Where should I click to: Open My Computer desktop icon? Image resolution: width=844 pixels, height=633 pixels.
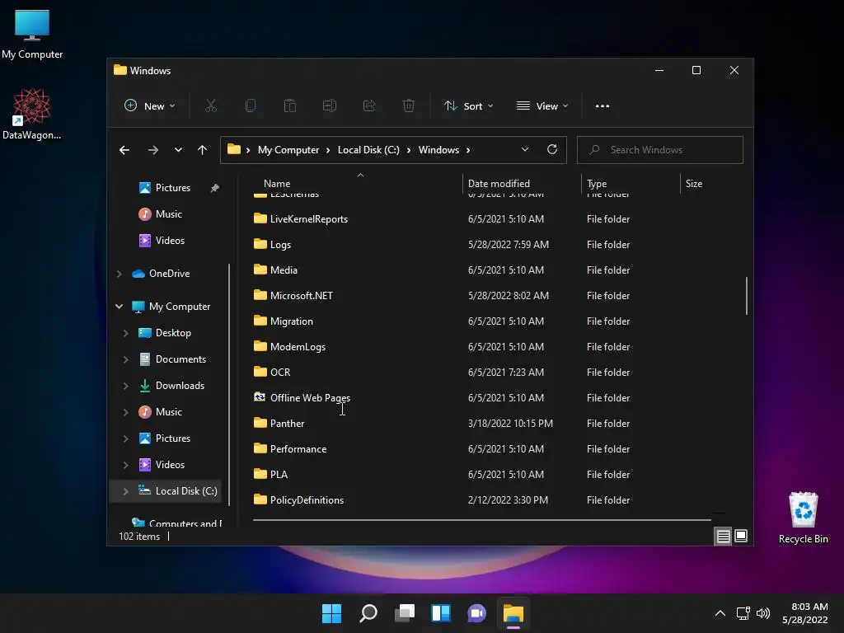(x=32, y=34)
